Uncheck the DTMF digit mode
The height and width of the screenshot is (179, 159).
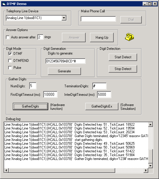(x=10, y=54)
